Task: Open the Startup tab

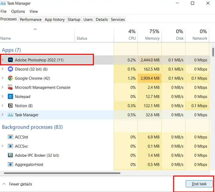Action: coord(74,20)
